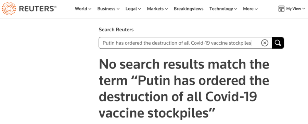308x124 pixels.
Task: Expand the World chevron arrow
Action: point(90,9)
